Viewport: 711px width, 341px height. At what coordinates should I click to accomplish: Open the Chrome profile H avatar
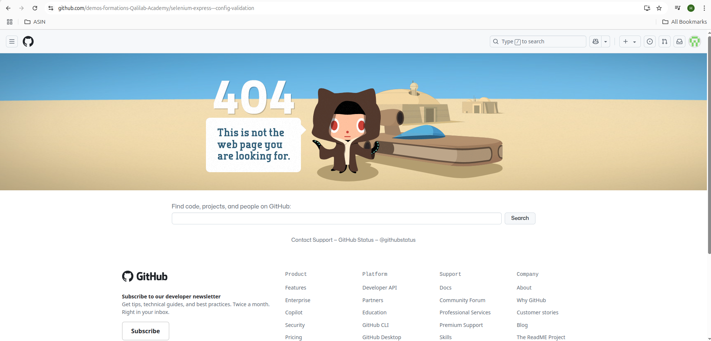[691, 8]
